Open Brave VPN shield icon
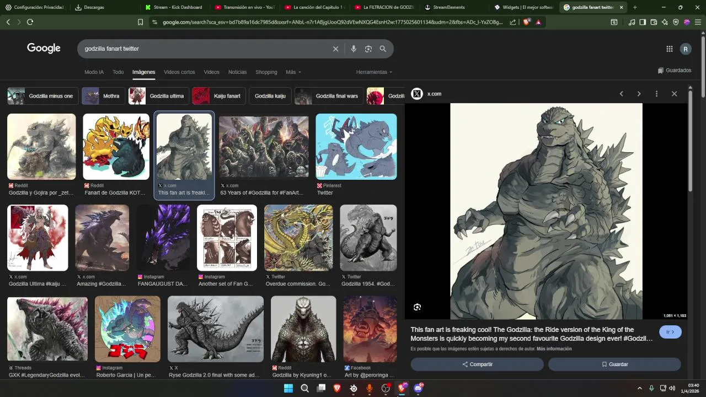The width and height of the screenshot is (706, 397). tap(676, 22)
